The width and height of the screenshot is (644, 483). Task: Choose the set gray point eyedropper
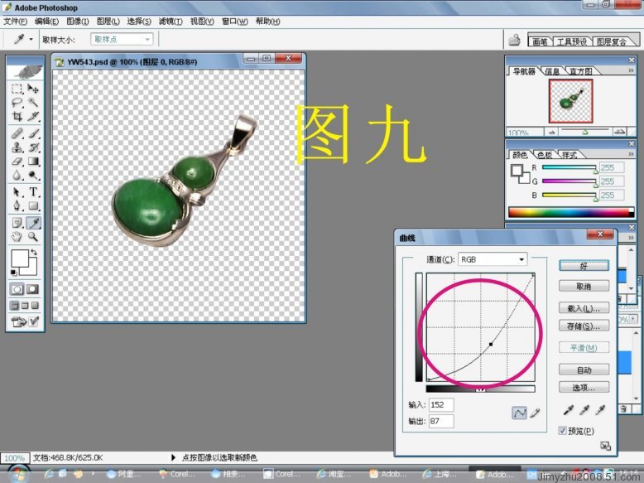tap(584, 410)
